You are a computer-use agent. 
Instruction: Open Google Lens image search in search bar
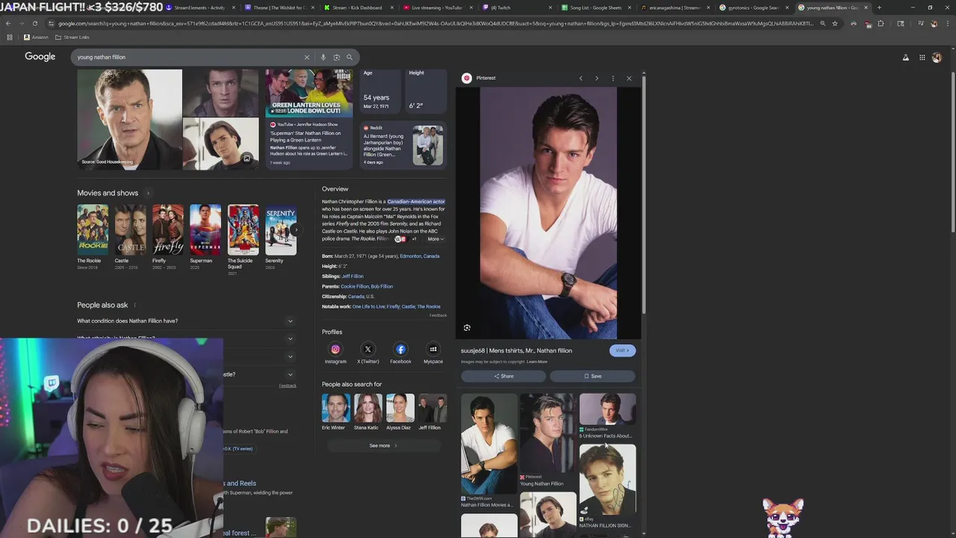(x=336, y=57)
